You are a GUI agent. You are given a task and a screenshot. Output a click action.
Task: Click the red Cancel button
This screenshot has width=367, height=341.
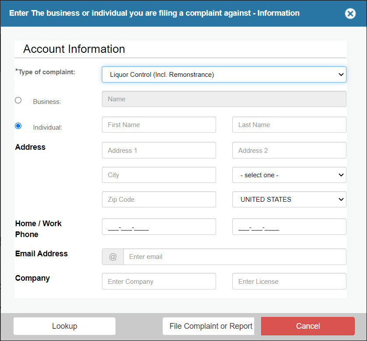click(308, 326)
